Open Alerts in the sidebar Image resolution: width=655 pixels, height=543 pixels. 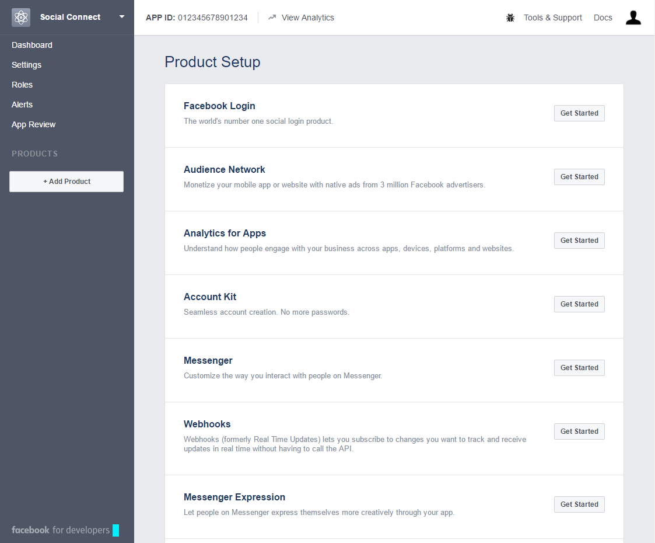[x=22, y=105]
